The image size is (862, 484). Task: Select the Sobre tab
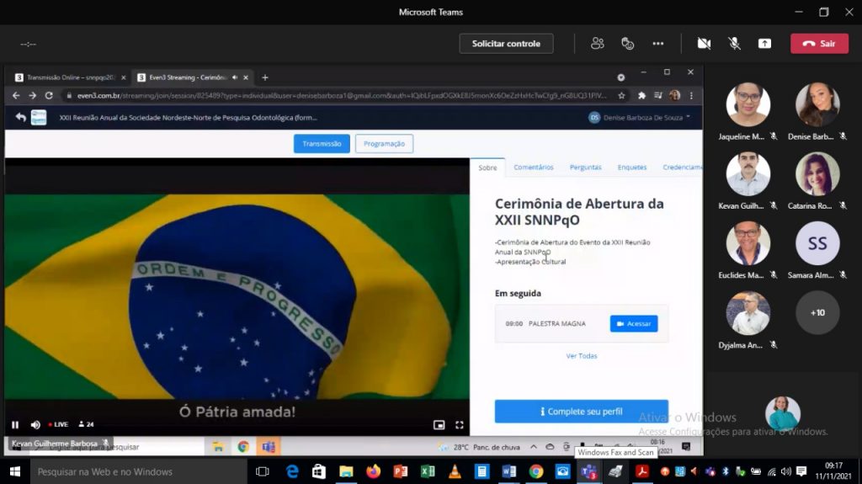pos(487,168)
